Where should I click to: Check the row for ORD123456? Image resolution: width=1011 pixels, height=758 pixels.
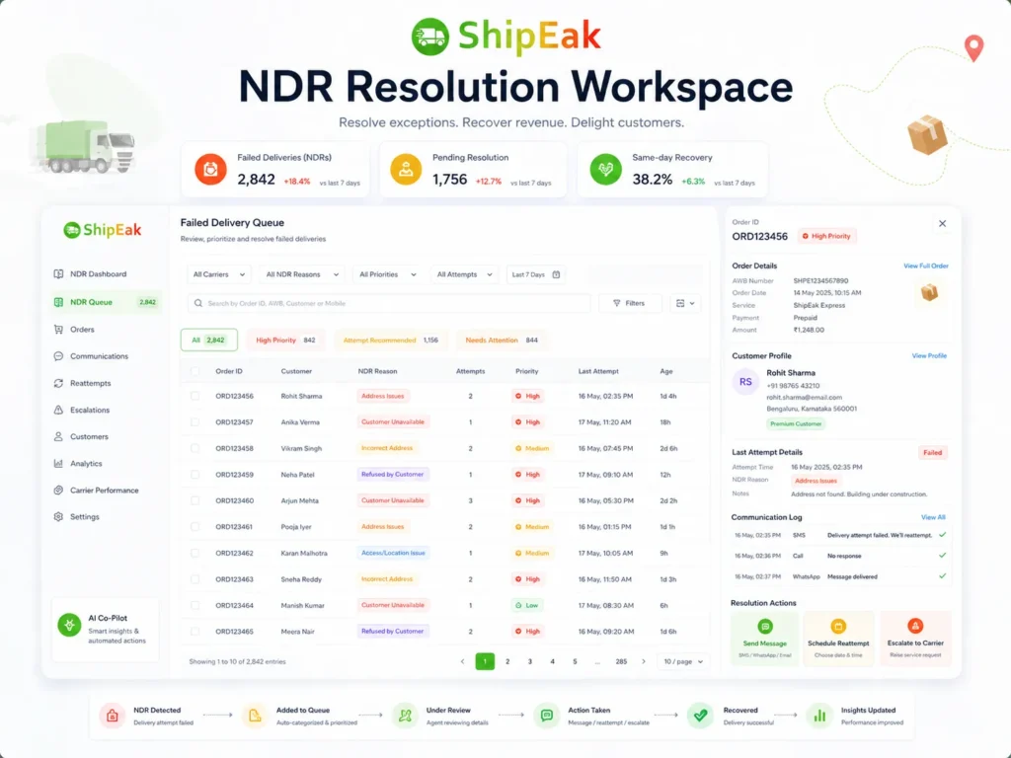tap(195, 397)
